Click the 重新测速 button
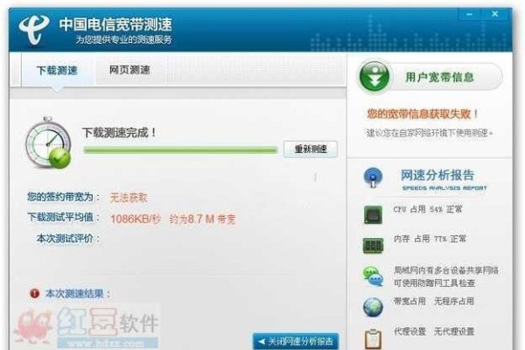 [x=311, y=149]
